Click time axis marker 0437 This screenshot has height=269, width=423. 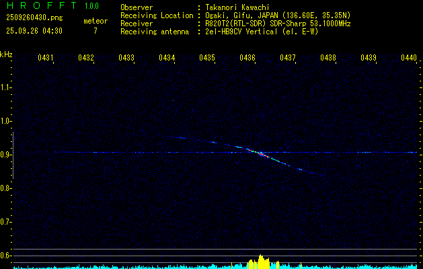(288, 57)
